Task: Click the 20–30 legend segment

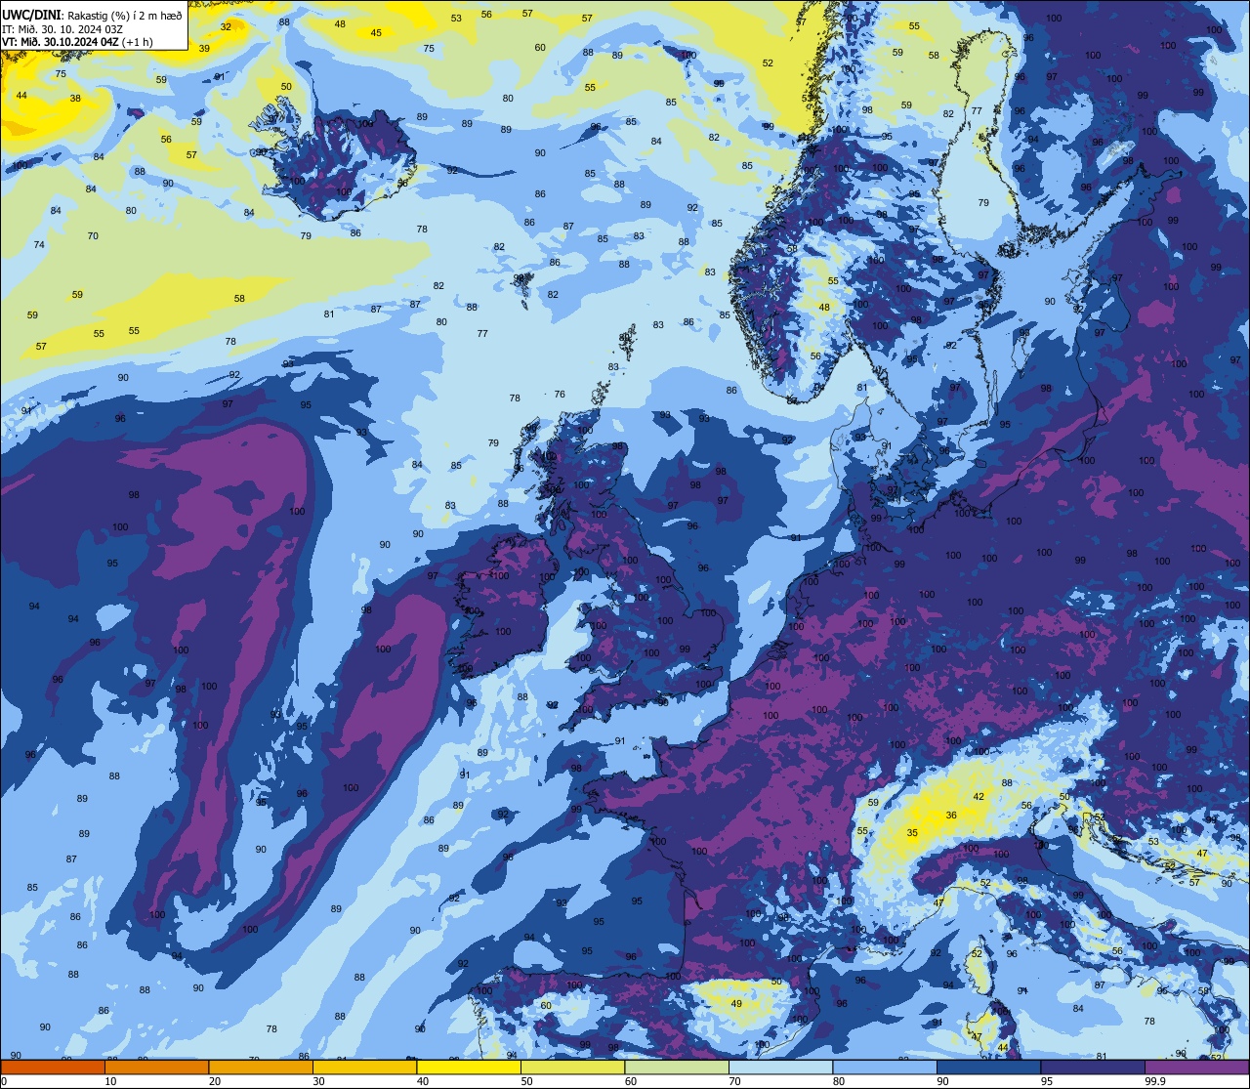Action: (x=261, y=1068)
